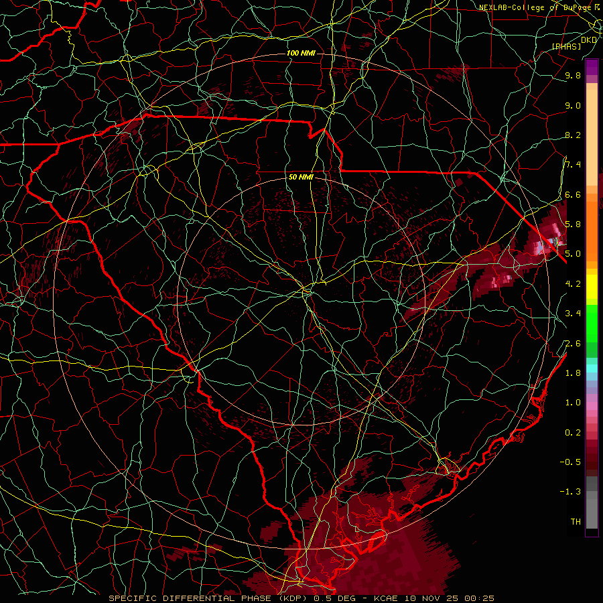Click the 0.2 value on the color scale
603x603 pixels.
click(573, 433)
